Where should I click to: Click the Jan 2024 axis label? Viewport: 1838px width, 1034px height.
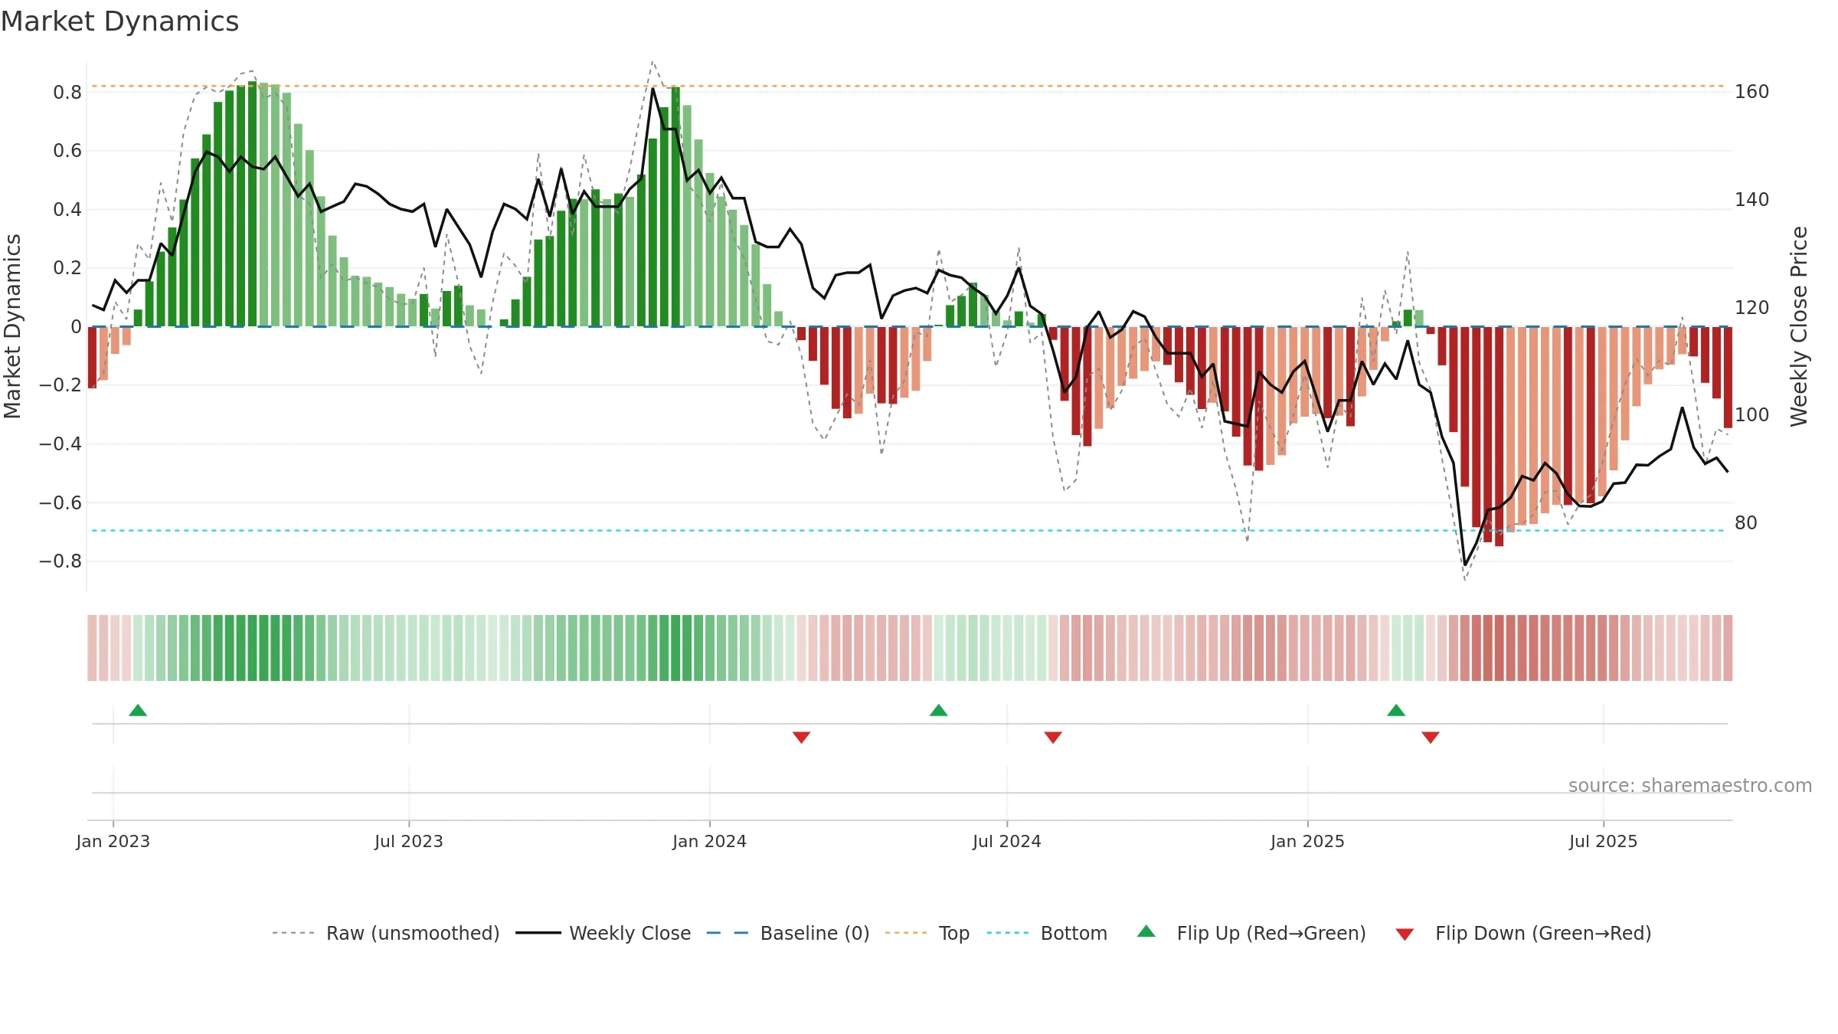click(710, 841)
